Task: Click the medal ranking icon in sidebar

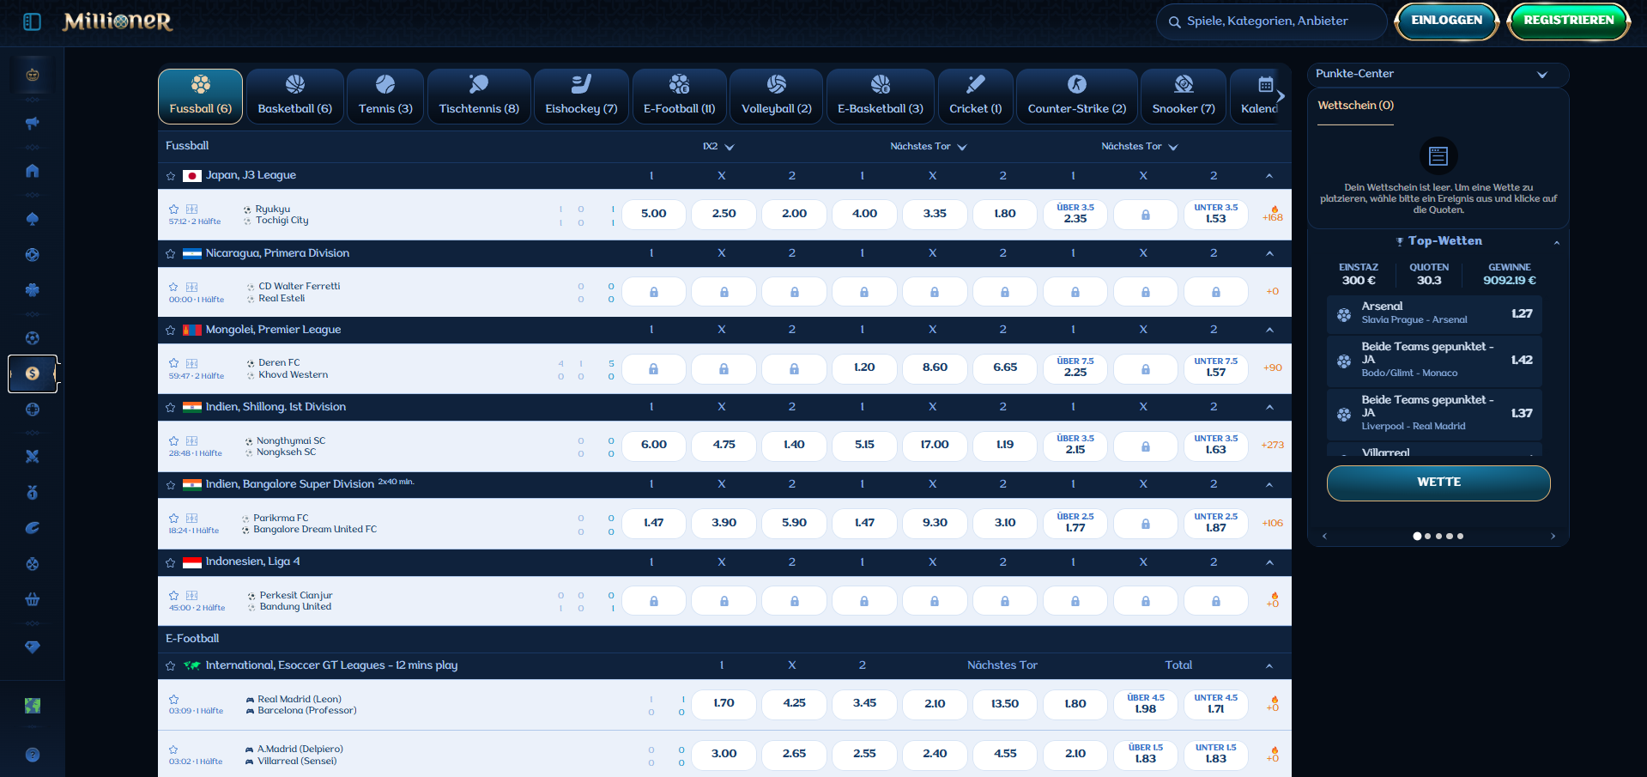Action: pyautogui.click(x=32, y=492)
